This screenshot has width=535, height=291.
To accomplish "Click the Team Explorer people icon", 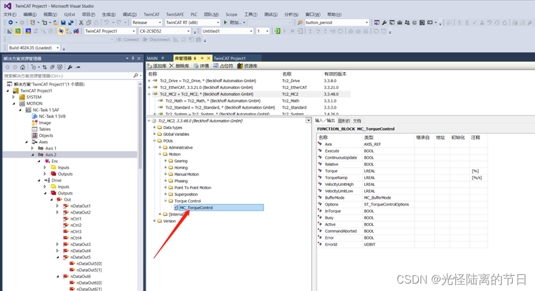I will click(407, 22).
